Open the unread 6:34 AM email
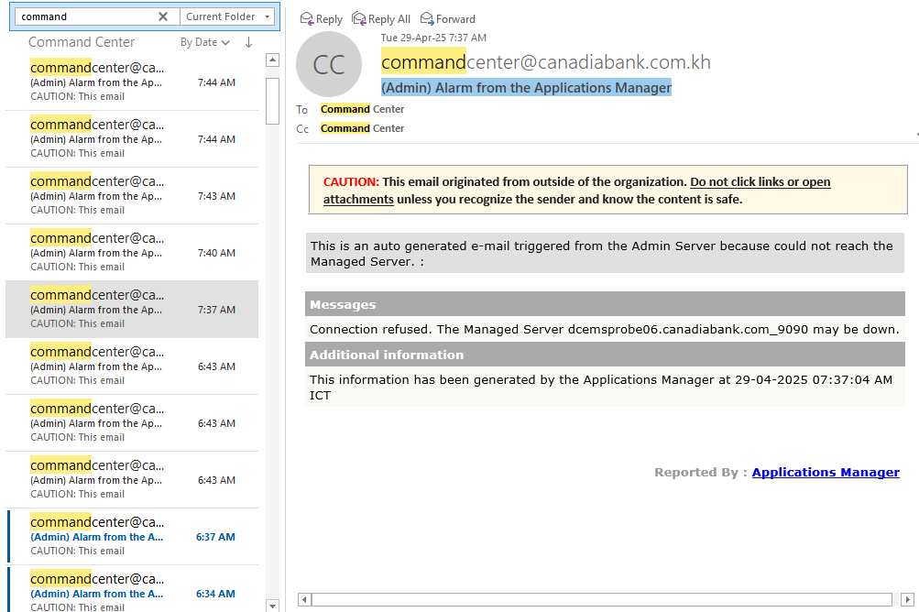919x612 pixels. [x=133, y=589]
